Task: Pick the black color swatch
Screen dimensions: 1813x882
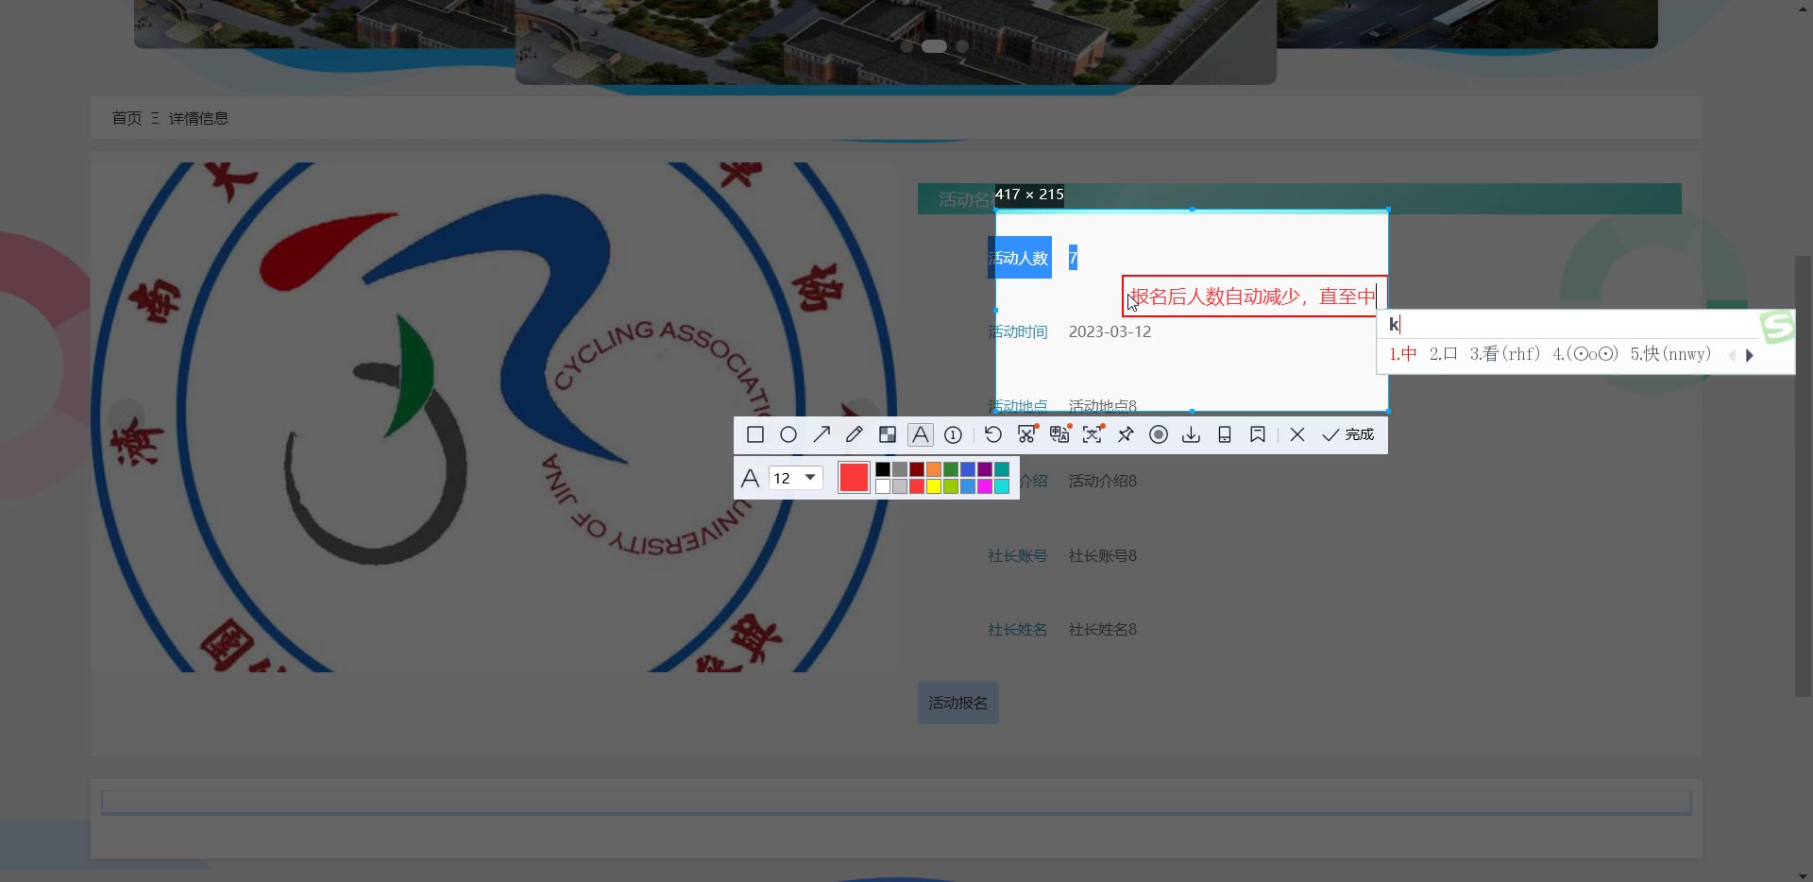Action: click(x=883, y=469)
